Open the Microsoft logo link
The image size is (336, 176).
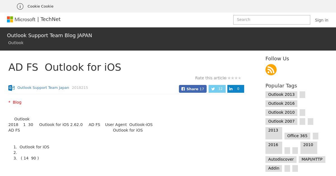pos(21,19)
